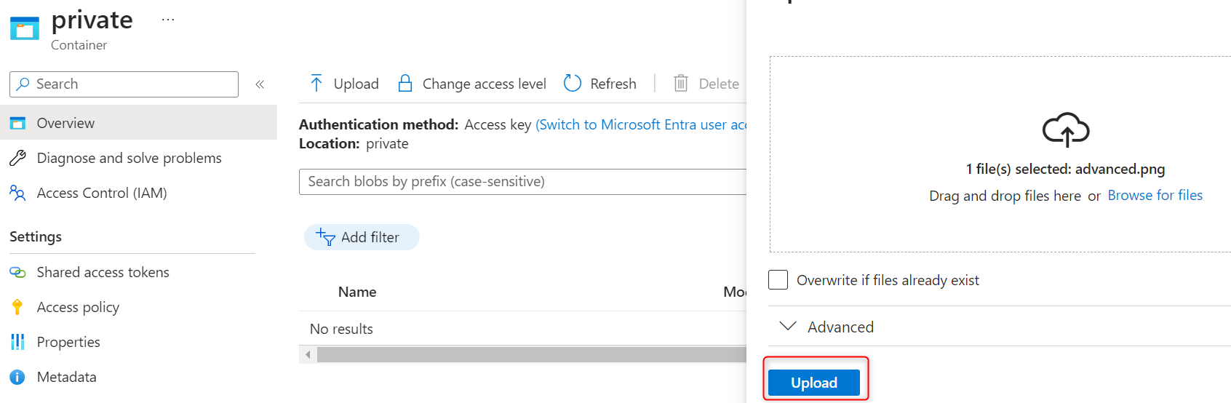The width and height of the screenshot is (1231, 403).
Task: Open the more options ellipsis near title
Action: [168, 20]
